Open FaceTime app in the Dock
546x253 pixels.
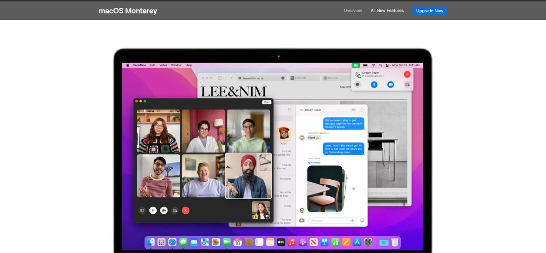click(x=227, y=242)
